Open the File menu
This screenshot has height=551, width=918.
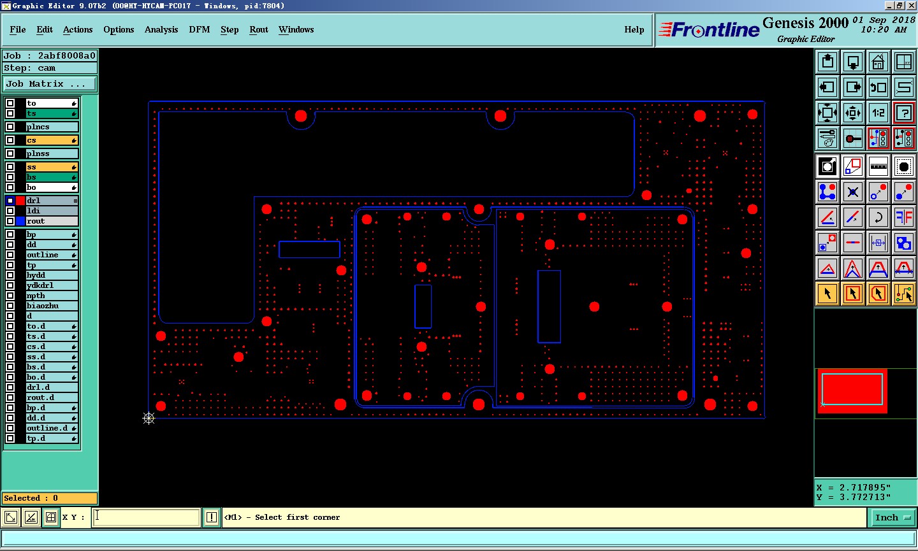pyautogui.click(x=18, y=29)
